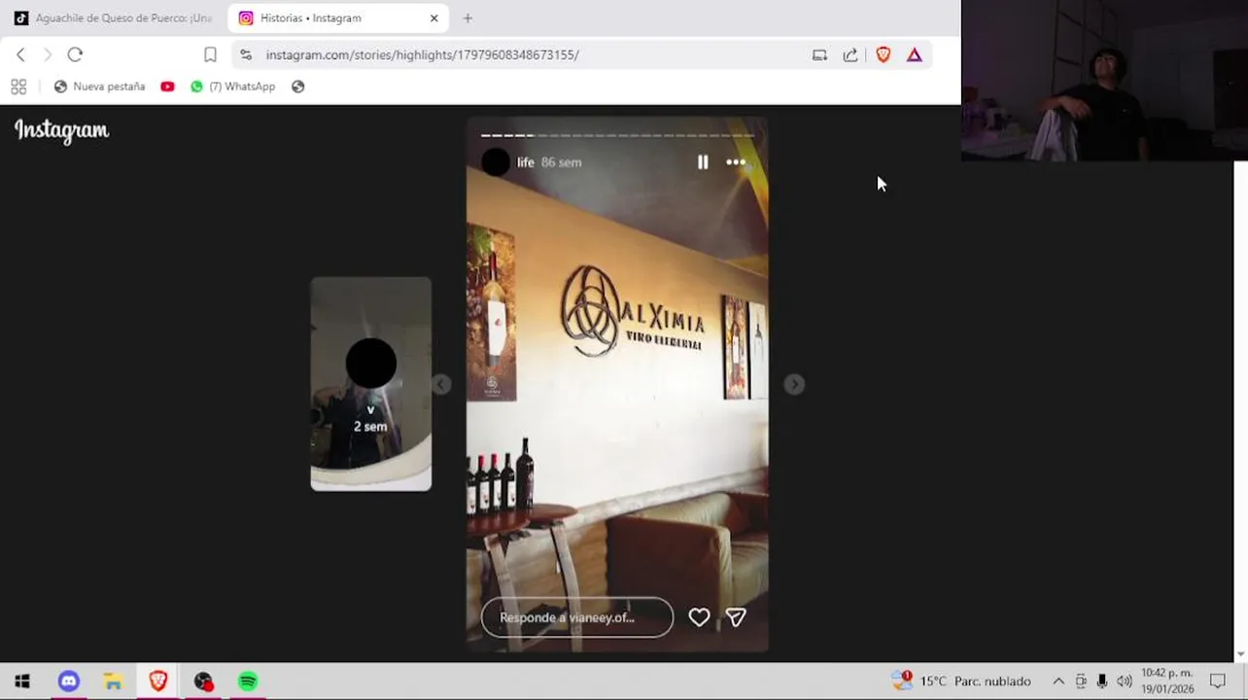The height and width of the screenshot is (700, 1248).
Task: Click the Brave browser taskbar icon
Action: 158,682
